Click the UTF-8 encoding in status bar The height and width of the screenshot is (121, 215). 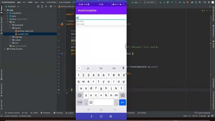point(195,116)
